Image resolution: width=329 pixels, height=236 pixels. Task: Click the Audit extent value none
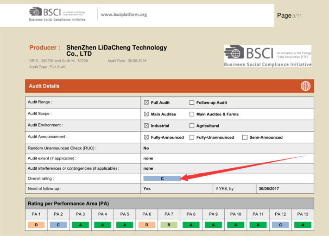pyautogui.click(x=148, y=158)
